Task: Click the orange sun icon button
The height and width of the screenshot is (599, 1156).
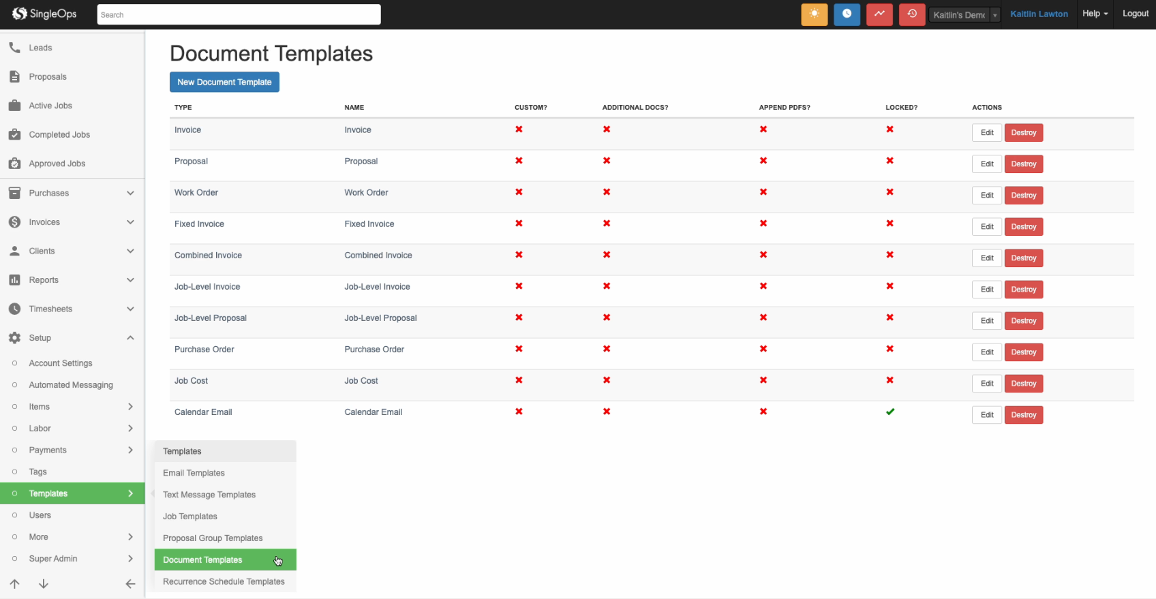Action: pos(814,14)
